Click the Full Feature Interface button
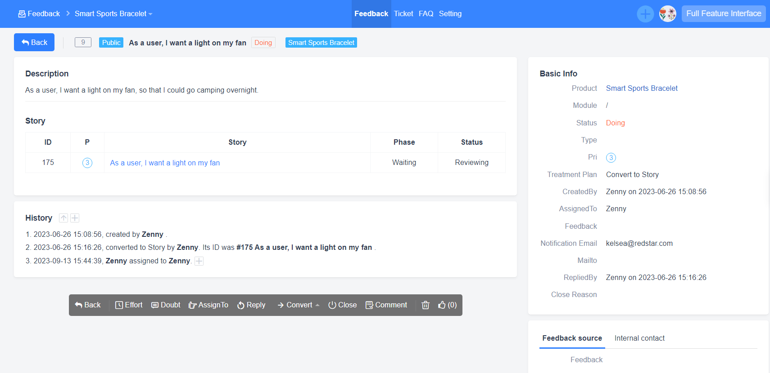This screenshot has height=373, width=770. (723, 14)
